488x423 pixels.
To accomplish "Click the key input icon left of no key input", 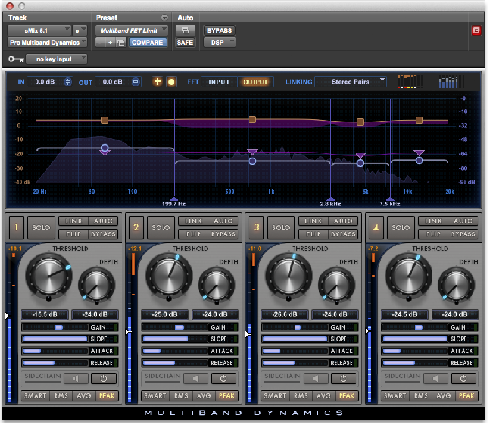I will [x=15, y=59].
